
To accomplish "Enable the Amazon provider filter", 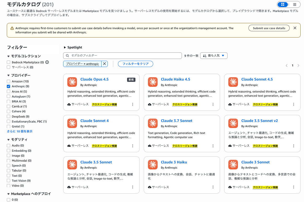I will coord(9,81).
